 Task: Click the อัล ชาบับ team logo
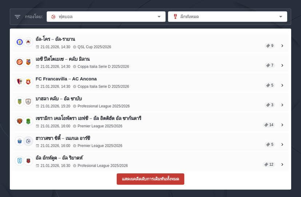[28, 101]
